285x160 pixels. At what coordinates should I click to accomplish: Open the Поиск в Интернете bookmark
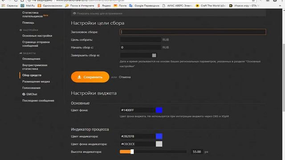tap(80, 6)
